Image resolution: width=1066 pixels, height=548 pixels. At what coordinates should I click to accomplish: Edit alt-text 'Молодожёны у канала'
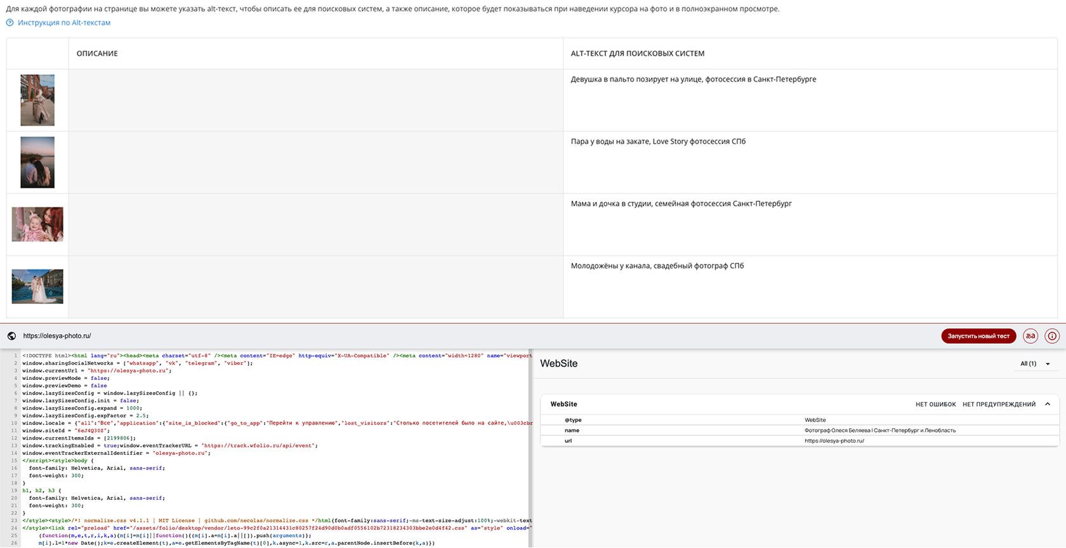(810, 287)
